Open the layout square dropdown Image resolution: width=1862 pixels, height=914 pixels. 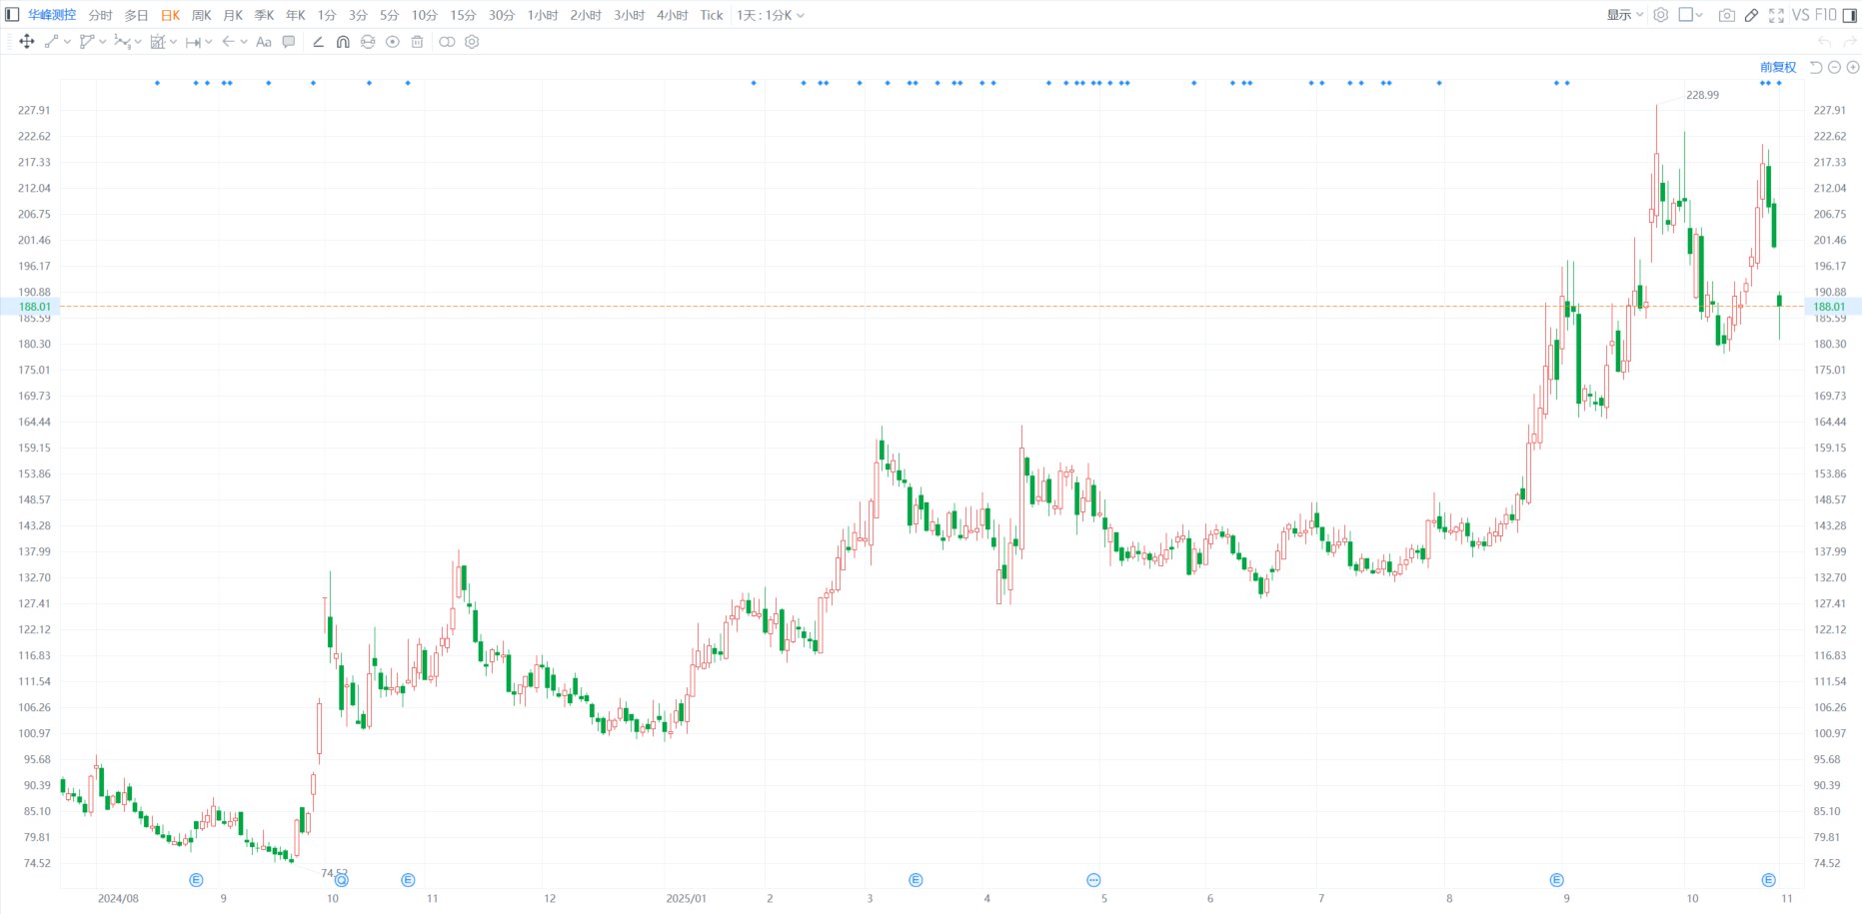click(x=1691, y=15)
